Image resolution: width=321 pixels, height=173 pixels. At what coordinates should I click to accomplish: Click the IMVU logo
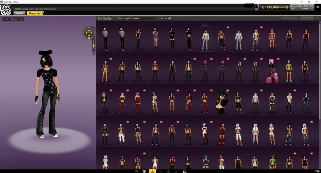click(x=5, y=10)
